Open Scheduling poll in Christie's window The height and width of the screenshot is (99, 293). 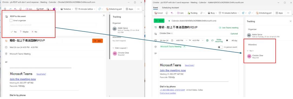click(x=114, y=9)
